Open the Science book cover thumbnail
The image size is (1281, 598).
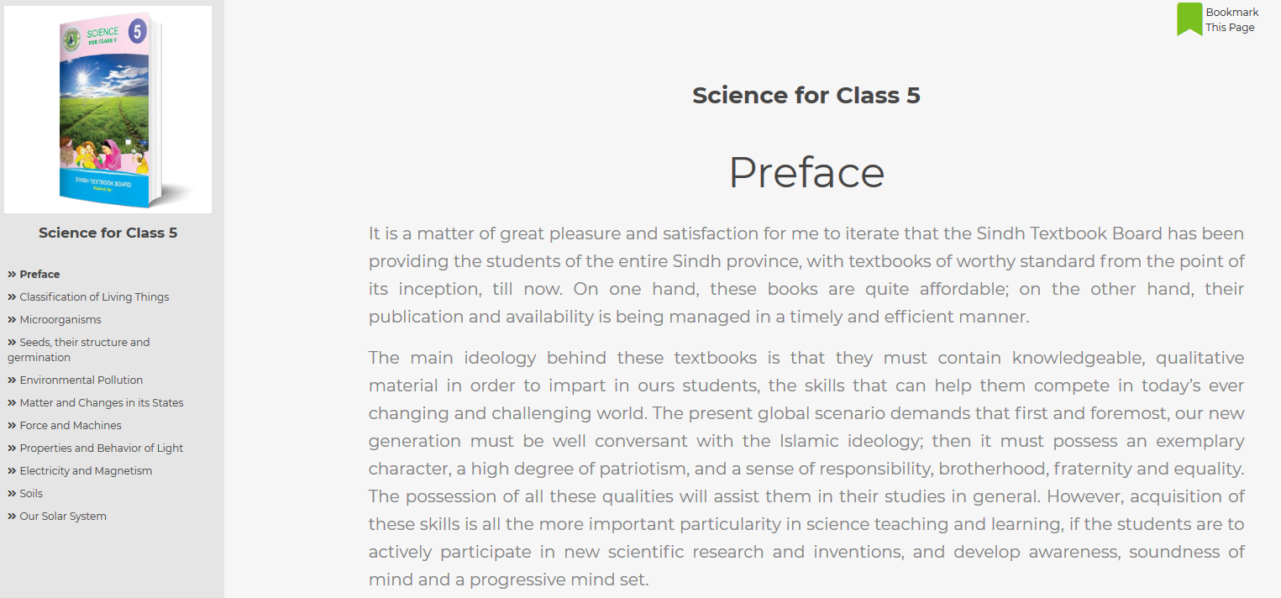click(108, 109)
